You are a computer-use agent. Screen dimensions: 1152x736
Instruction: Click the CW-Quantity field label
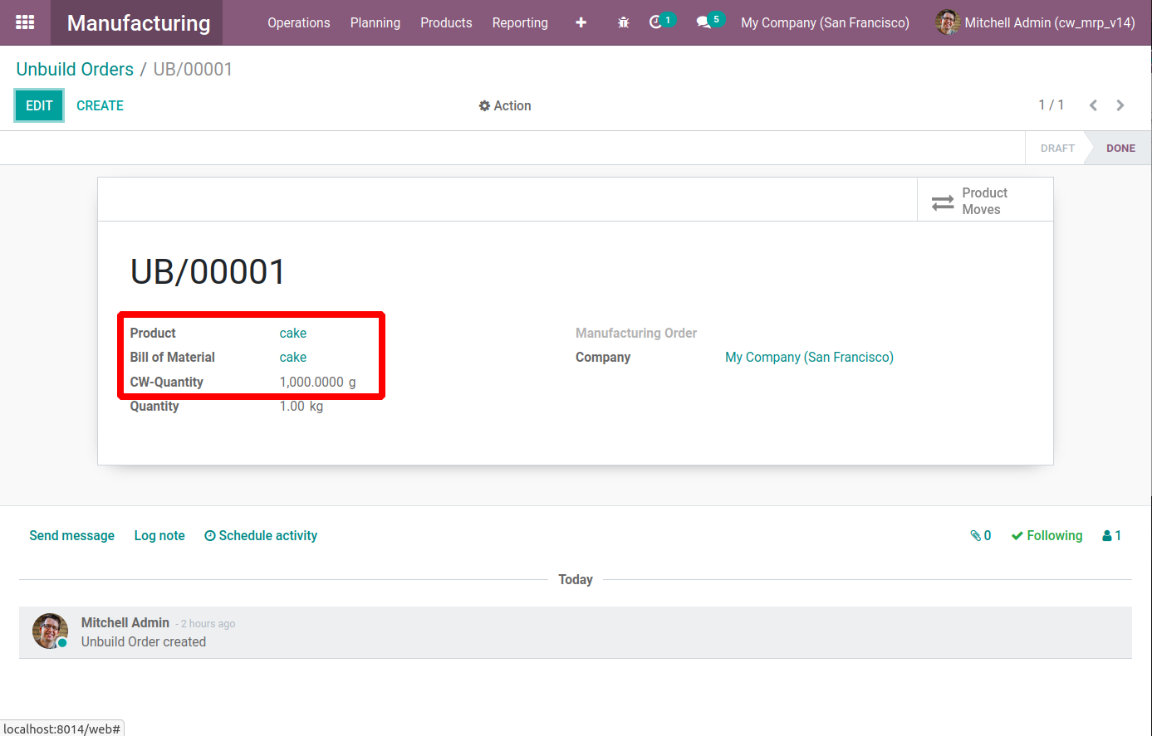pos(167,383)
